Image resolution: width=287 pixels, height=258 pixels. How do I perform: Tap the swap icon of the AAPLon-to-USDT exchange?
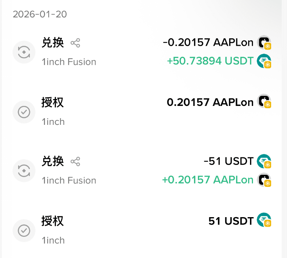click(24, 52)
